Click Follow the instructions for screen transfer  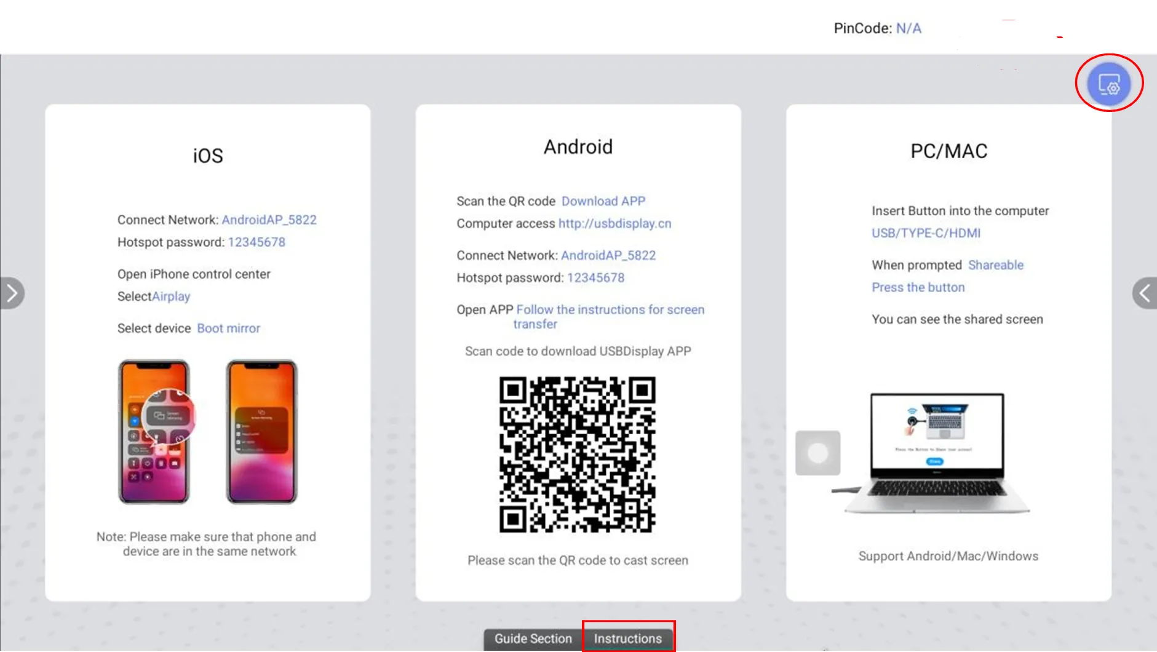click(610, 310)
